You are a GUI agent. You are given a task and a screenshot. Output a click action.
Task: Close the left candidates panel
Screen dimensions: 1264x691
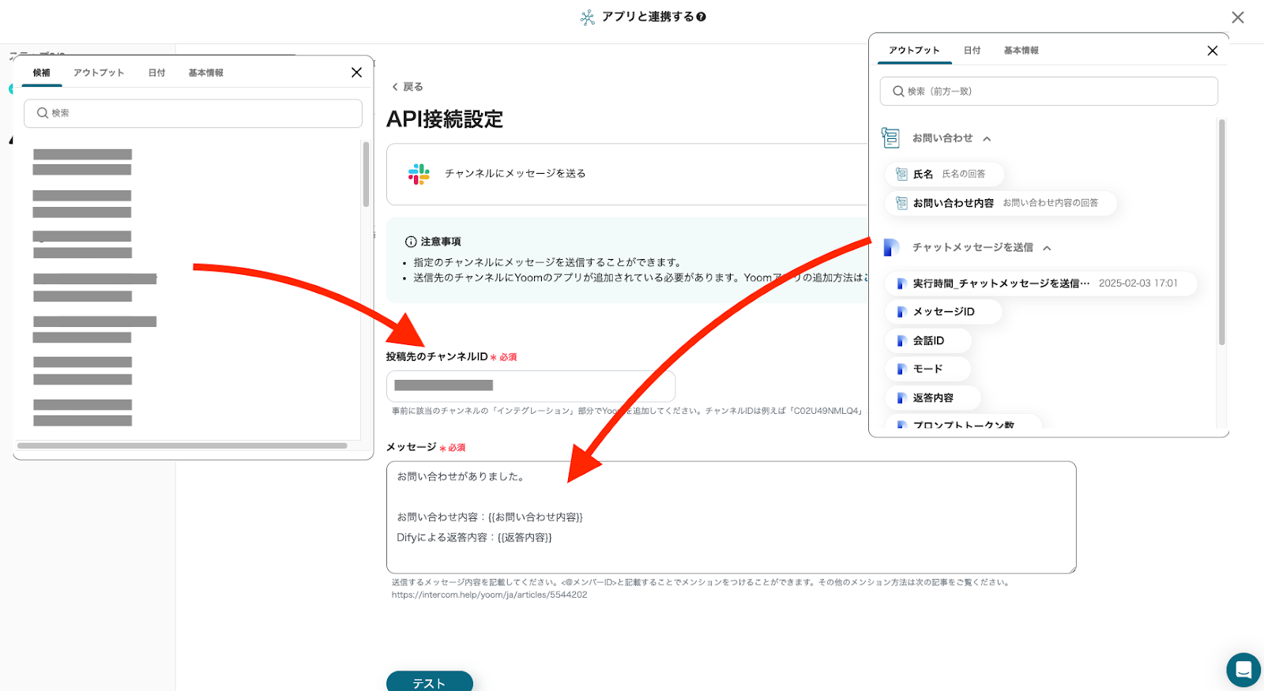357,73
